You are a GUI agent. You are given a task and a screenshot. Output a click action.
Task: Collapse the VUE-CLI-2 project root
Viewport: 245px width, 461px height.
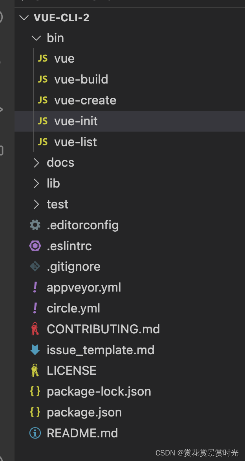pos(24,17)
